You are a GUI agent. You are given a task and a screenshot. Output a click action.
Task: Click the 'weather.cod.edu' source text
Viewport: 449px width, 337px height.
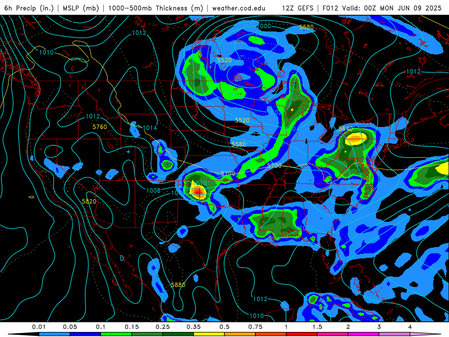pos(239,8)
